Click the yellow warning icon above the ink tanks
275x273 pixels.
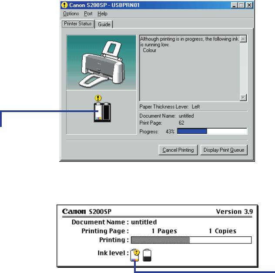[98, 98]
